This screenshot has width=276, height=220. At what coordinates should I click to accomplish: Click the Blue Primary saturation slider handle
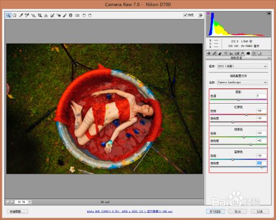coord(262,167)
